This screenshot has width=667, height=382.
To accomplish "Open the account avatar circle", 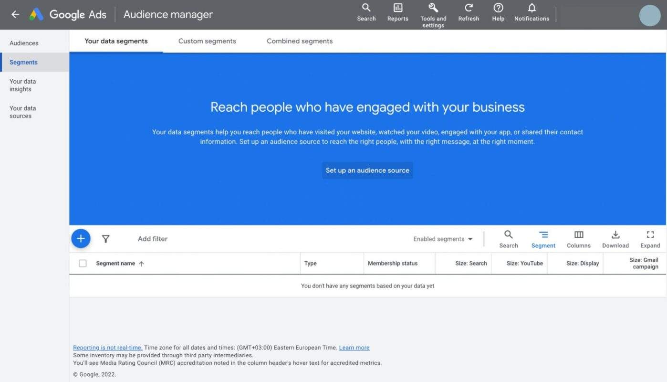I will tap(649, 15).
